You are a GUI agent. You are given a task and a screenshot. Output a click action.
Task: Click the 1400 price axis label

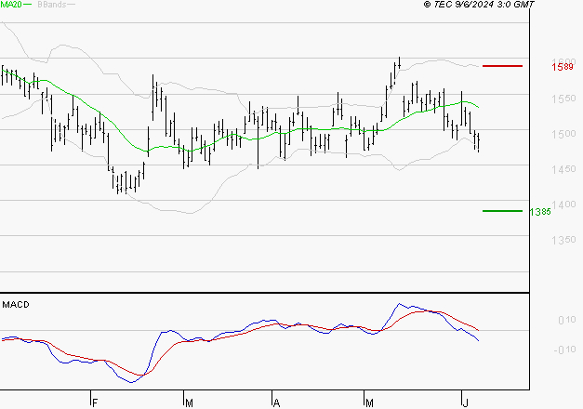point(563,204)
